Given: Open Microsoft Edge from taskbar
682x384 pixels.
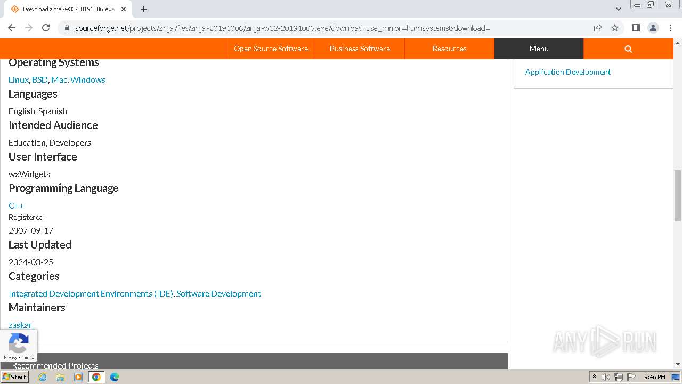Looking at the screenshot, I should tap(115, 377).
